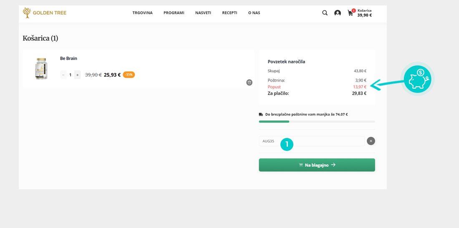Viewport: 459px width, 228px height.
Task: Click the piggy bank savings icon
Action: 417,79
